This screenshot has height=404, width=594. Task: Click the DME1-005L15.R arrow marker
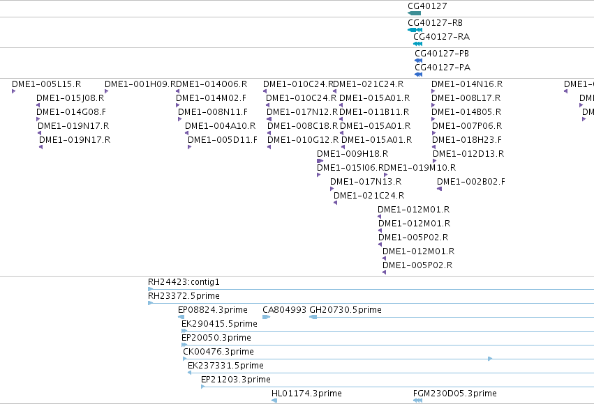click(14, 91)
